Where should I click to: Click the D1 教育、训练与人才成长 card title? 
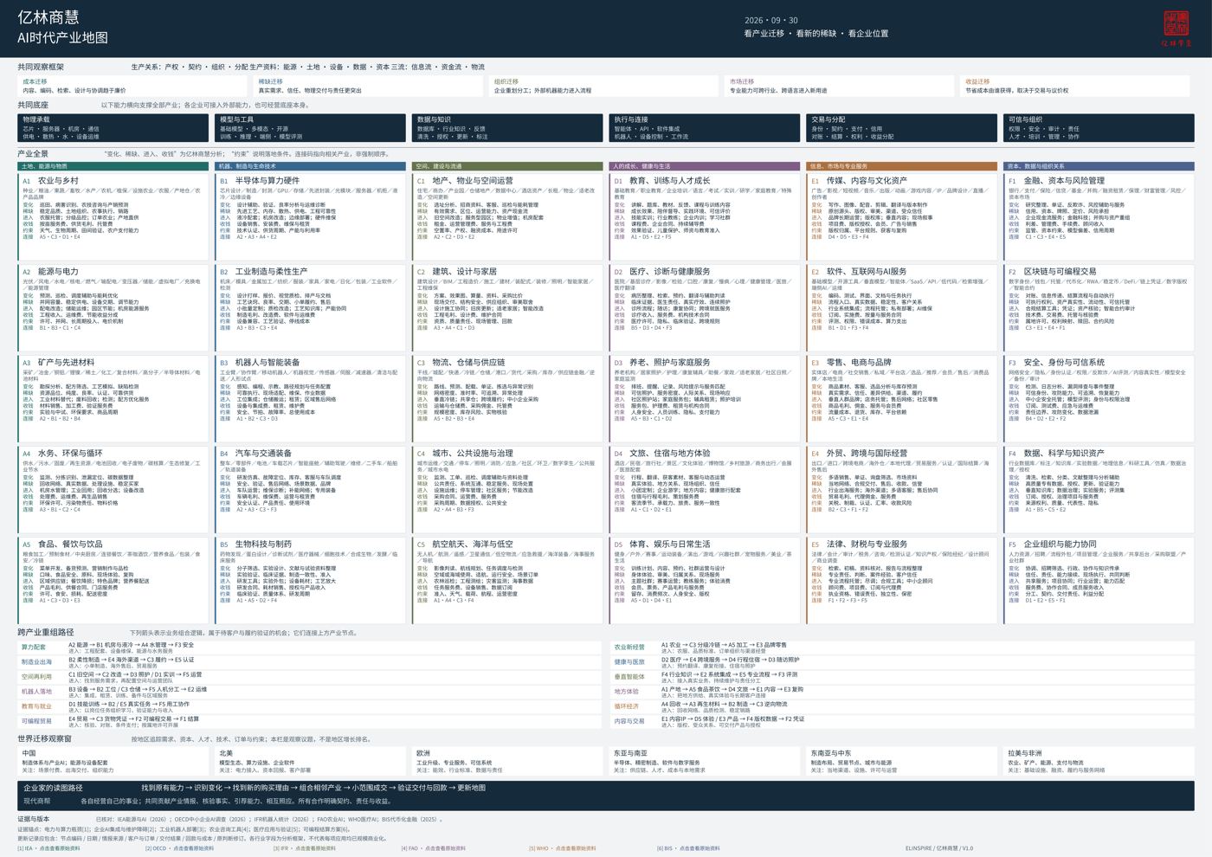pos(662,181)
